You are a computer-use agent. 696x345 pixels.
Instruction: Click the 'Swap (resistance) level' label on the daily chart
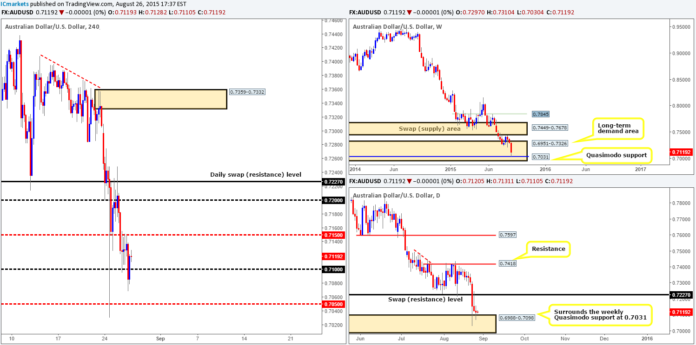click(425, 300)
